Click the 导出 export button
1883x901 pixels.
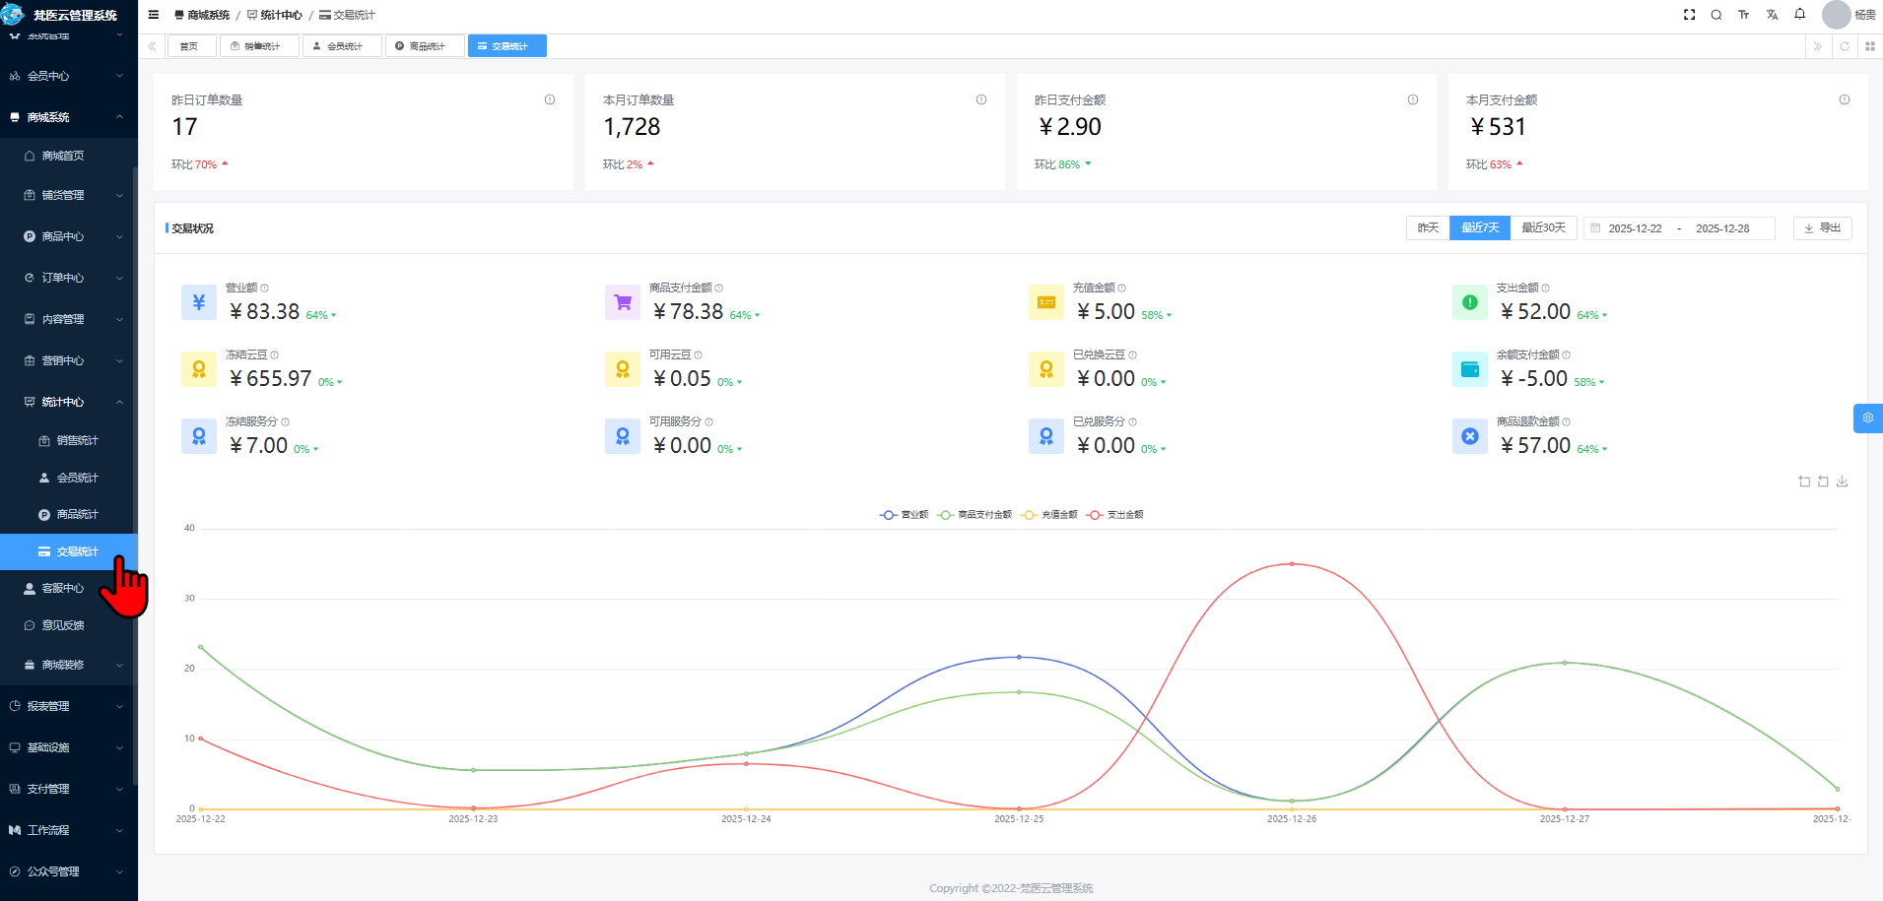[x=1822, y=228]
